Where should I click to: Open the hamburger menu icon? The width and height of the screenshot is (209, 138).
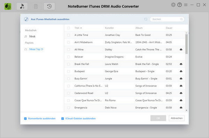tap(186, 5)
